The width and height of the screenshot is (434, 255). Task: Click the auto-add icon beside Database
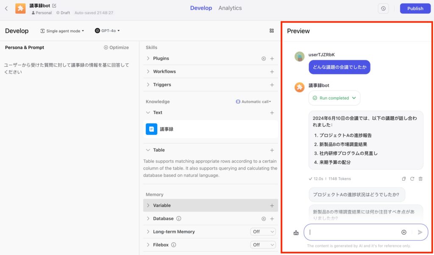(x=264, y=219)
